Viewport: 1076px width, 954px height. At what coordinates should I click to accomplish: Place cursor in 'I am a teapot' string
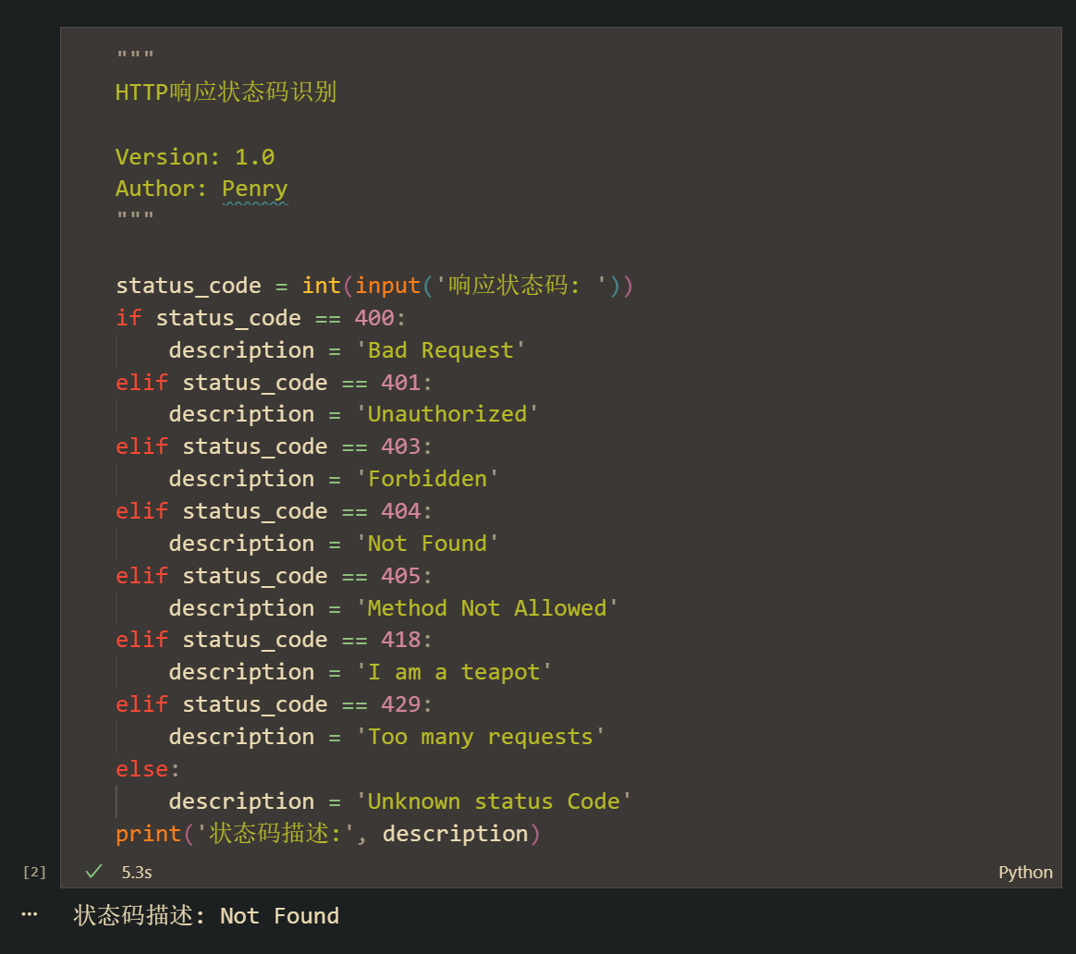[454, 672]
